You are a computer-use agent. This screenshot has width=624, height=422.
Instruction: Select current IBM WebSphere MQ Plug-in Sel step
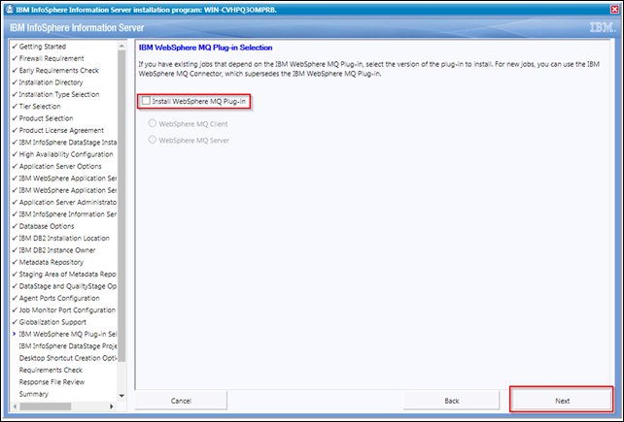68,334
